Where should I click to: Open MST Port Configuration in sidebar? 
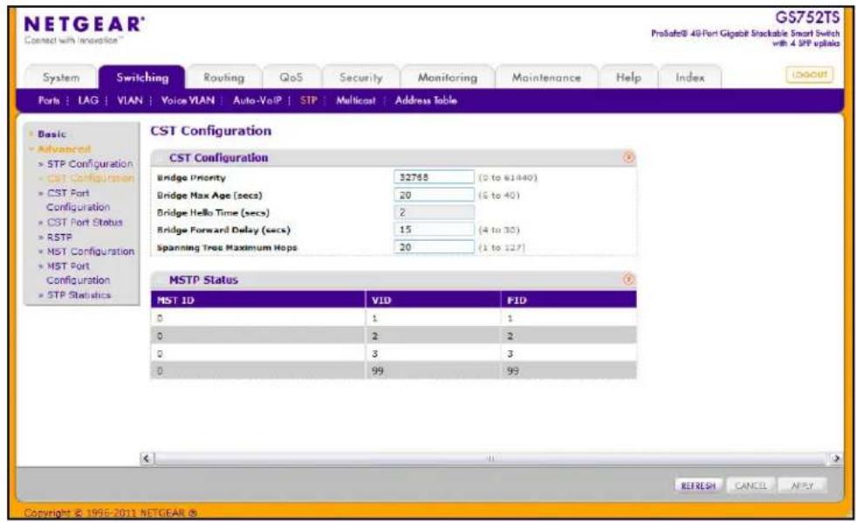pos(78,273)
